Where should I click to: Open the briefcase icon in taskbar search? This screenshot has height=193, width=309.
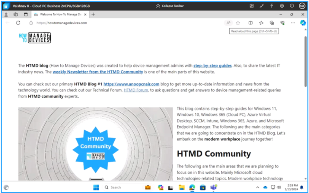click(x=148, y=187)
